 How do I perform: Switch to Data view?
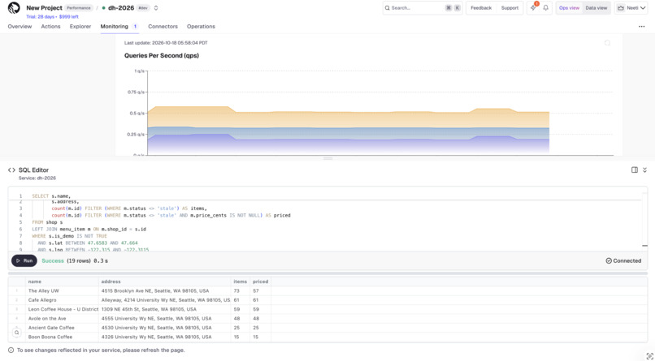(596, 8)
